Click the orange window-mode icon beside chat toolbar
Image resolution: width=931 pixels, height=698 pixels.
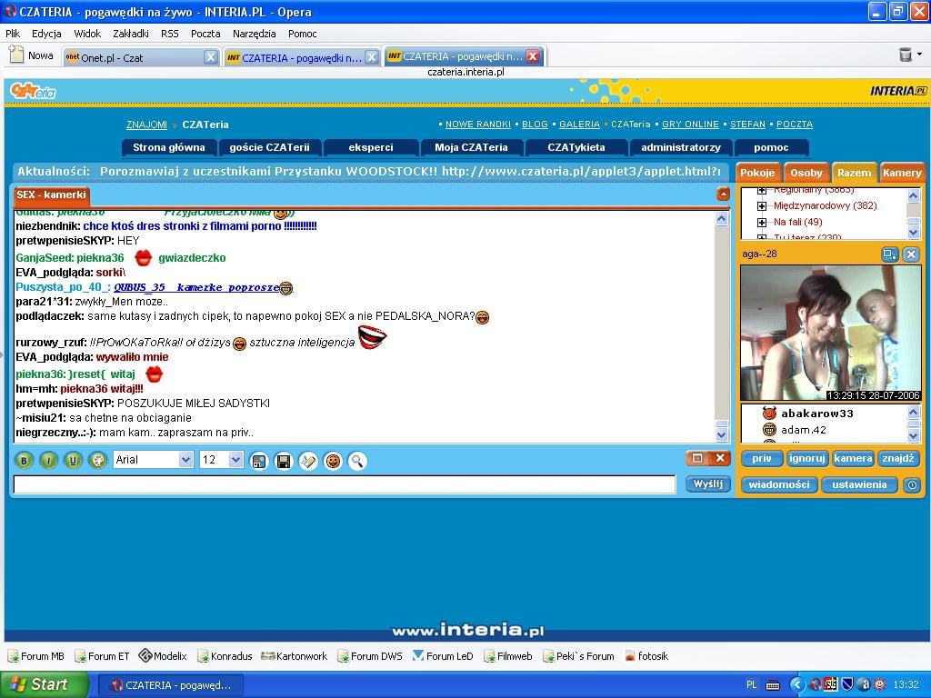pos(697,458)
